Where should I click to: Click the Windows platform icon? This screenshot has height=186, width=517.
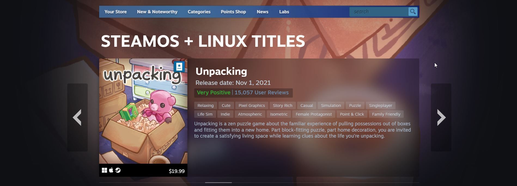(x=104, y=170)
